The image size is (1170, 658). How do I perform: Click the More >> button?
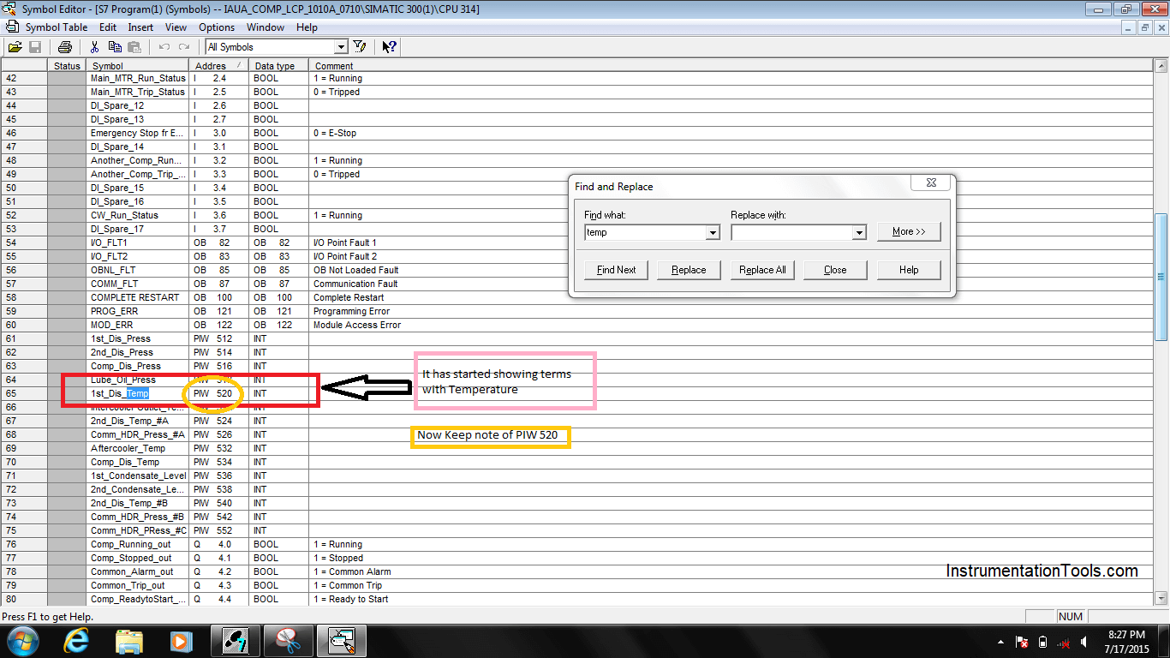pyautogui.click(x=909, y=231)
